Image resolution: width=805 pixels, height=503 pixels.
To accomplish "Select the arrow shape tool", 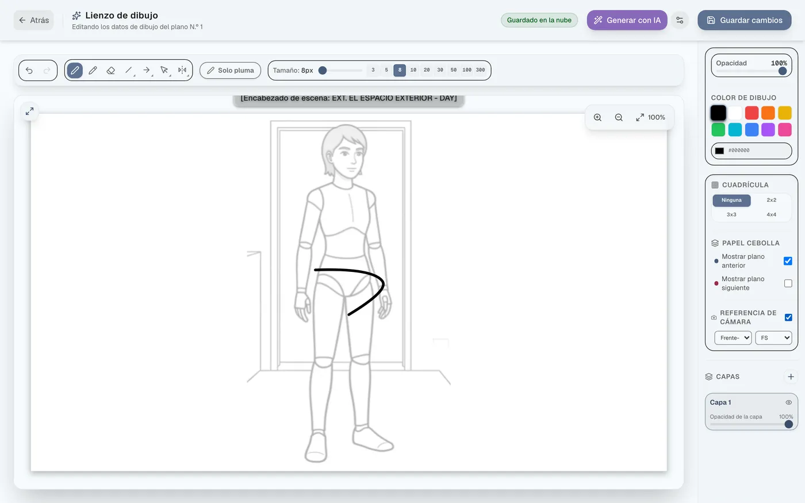I will tap(147, 70).
